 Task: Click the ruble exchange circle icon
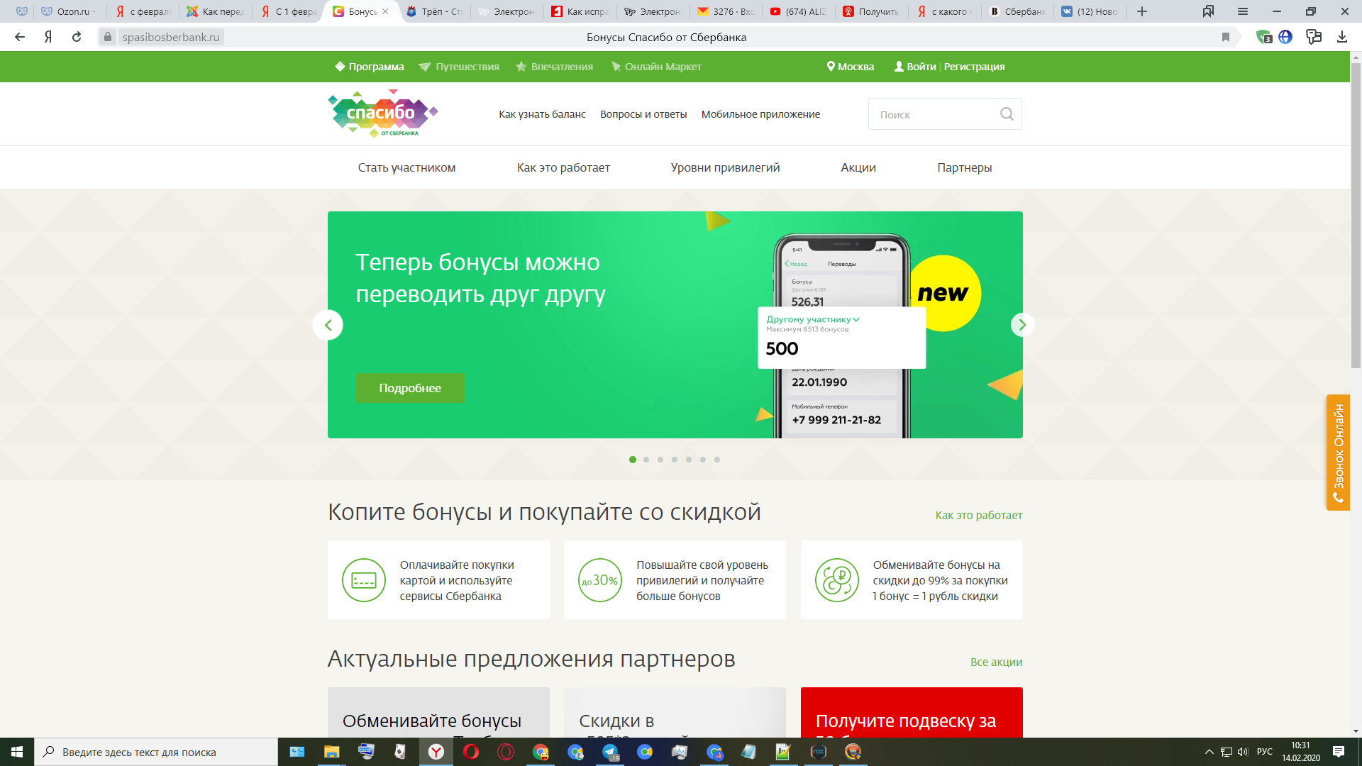(x=837, y=580)
